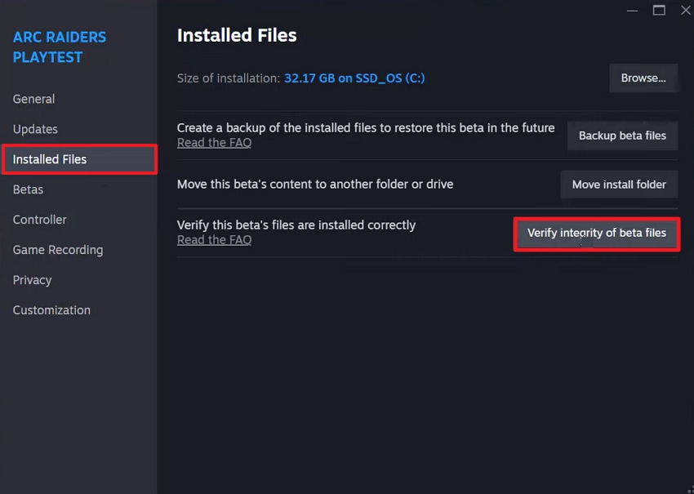The height and width of the screenshot is (494, 694).
Task: Click Verify integrity of beta files
Action: (x=596, y=233)
